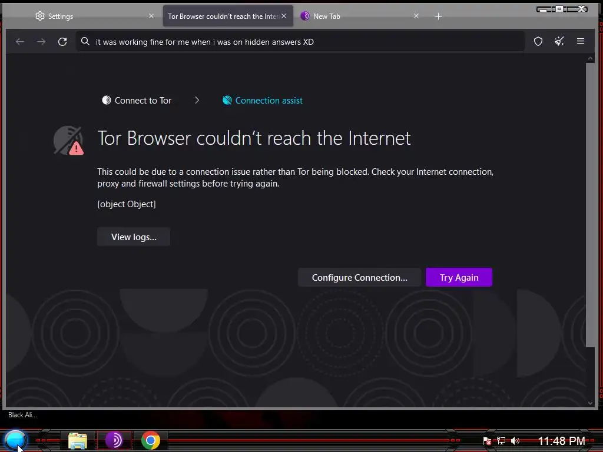The image size is (603, 452).
Task: Close the Tor Browser couldn't reach tab
Action: [x=284, y=16]
